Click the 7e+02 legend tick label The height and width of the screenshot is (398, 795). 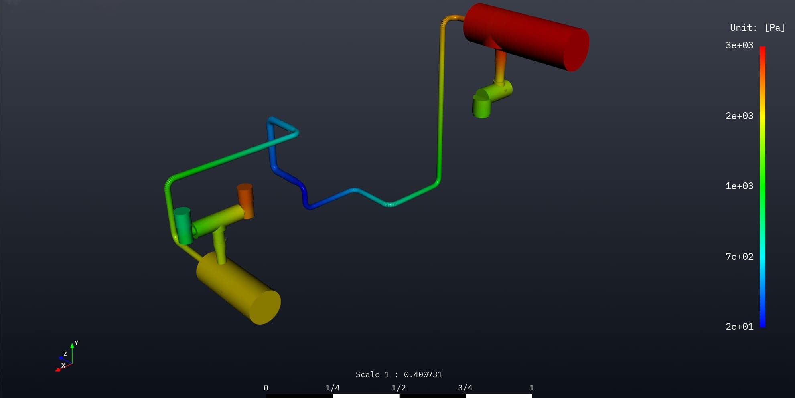coord(739,257)
